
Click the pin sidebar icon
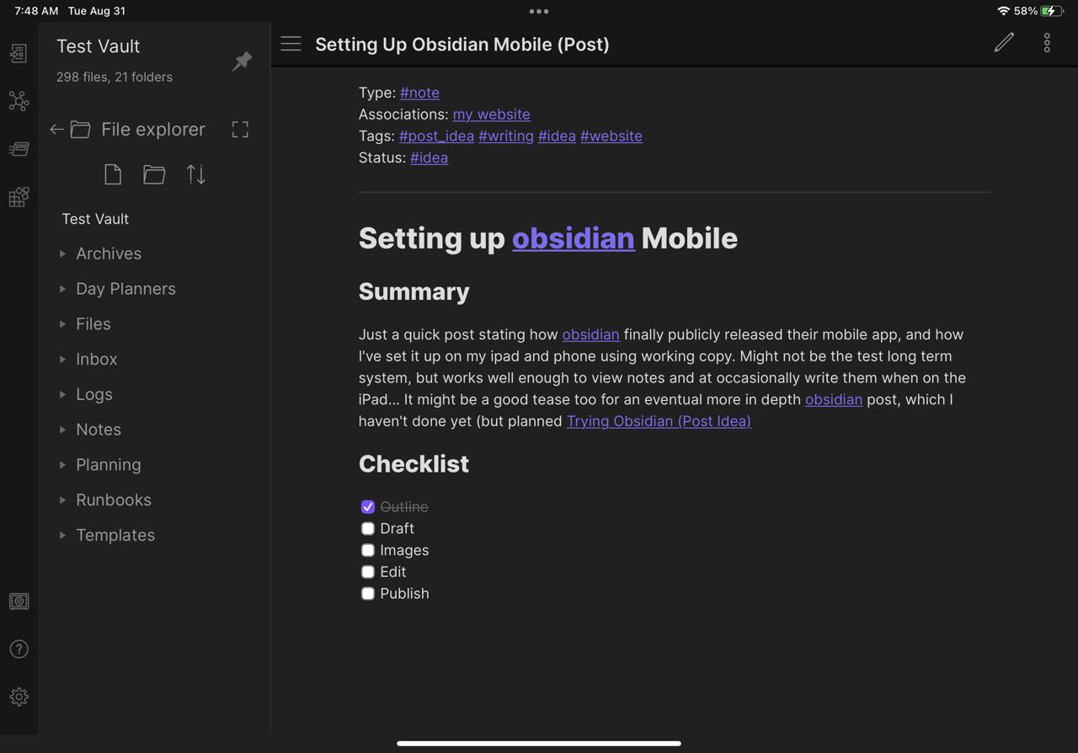pos(242,61)
